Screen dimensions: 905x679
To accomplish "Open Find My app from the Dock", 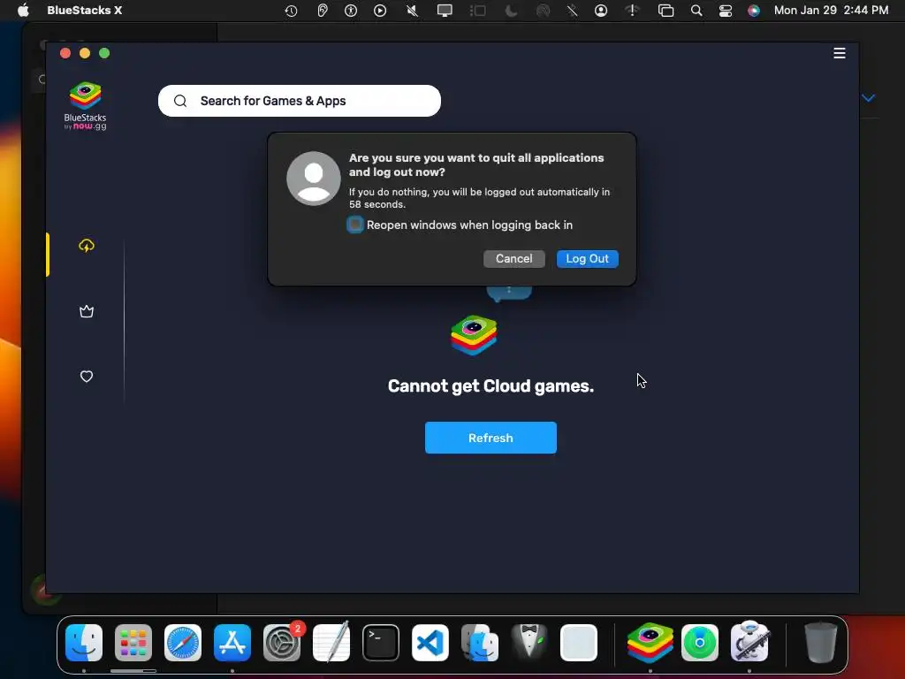I will pos(700,643).
